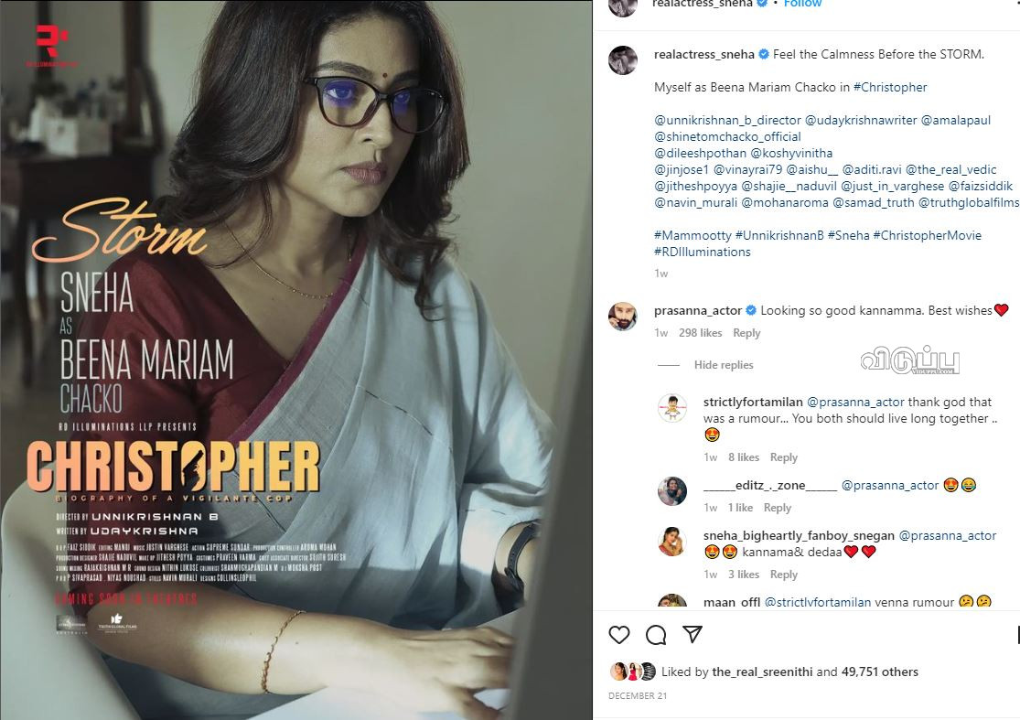
Task: Open the @truthglobalfilms mention
Action: (969, 203)
